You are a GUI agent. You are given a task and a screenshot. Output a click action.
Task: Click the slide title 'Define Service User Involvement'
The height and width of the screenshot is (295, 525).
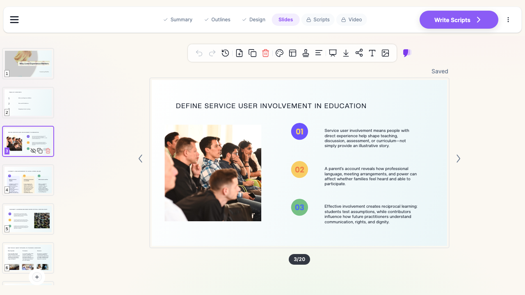271,106
